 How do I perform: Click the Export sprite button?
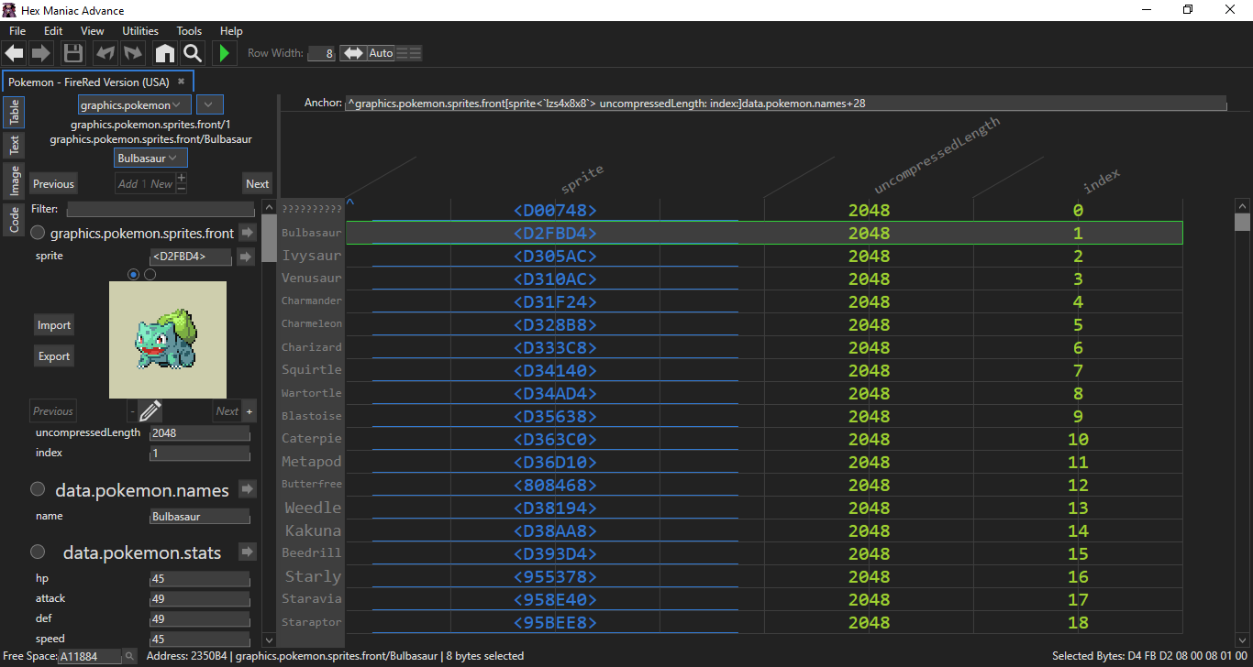[x=54, y=356]
